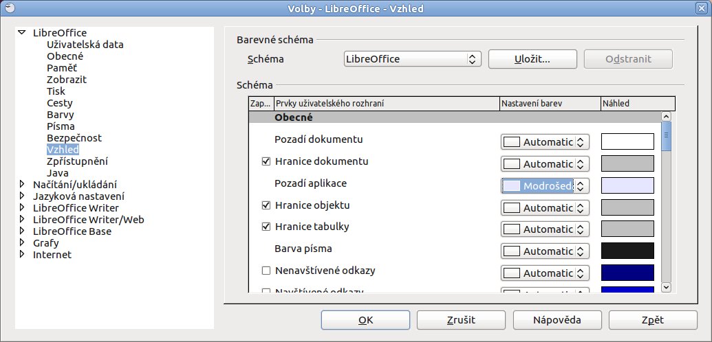Expand the Internet node
Screen dimensions: 712x342
(x=22, y=255)
